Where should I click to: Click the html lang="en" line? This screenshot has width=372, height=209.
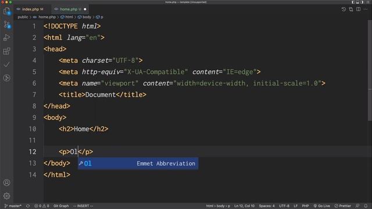74,38
